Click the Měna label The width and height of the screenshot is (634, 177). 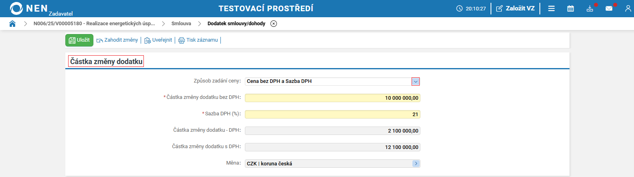pos(233,163)
